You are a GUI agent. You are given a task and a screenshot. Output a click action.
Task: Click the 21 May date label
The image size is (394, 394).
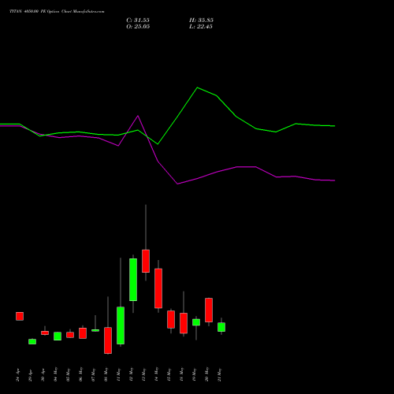(219, 374)
